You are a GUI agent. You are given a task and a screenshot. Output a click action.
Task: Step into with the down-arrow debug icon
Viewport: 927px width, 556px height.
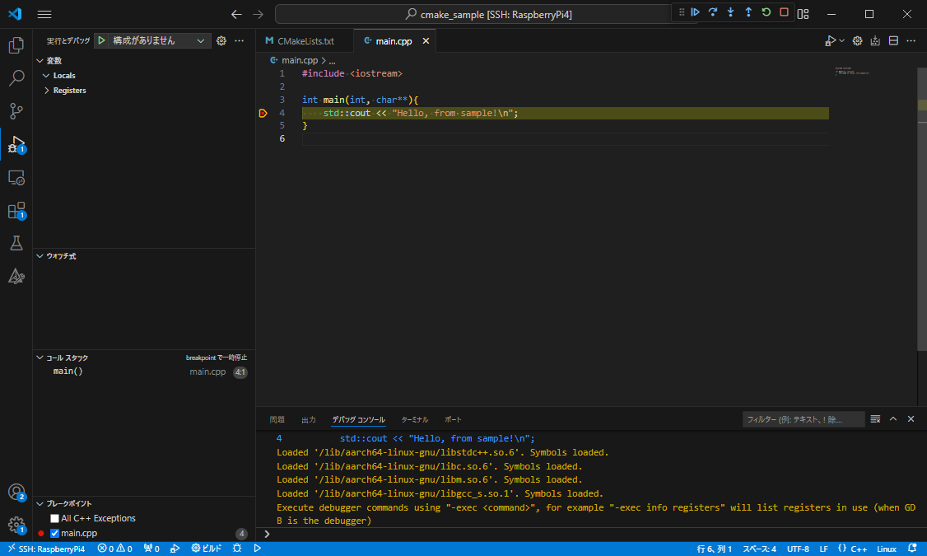(x=731, y=12)
